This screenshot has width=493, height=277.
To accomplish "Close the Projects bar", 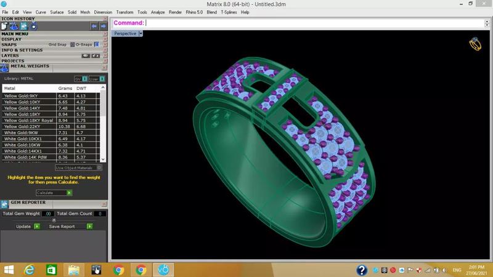I will point(105,61).
